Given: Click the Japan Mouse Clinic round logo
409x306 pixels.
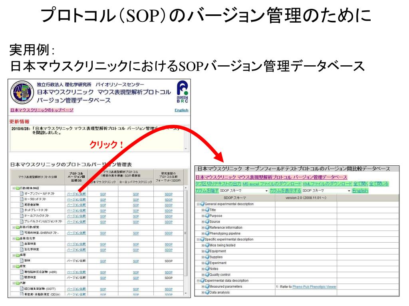Looking at the screenshot, I should (22, 92).
